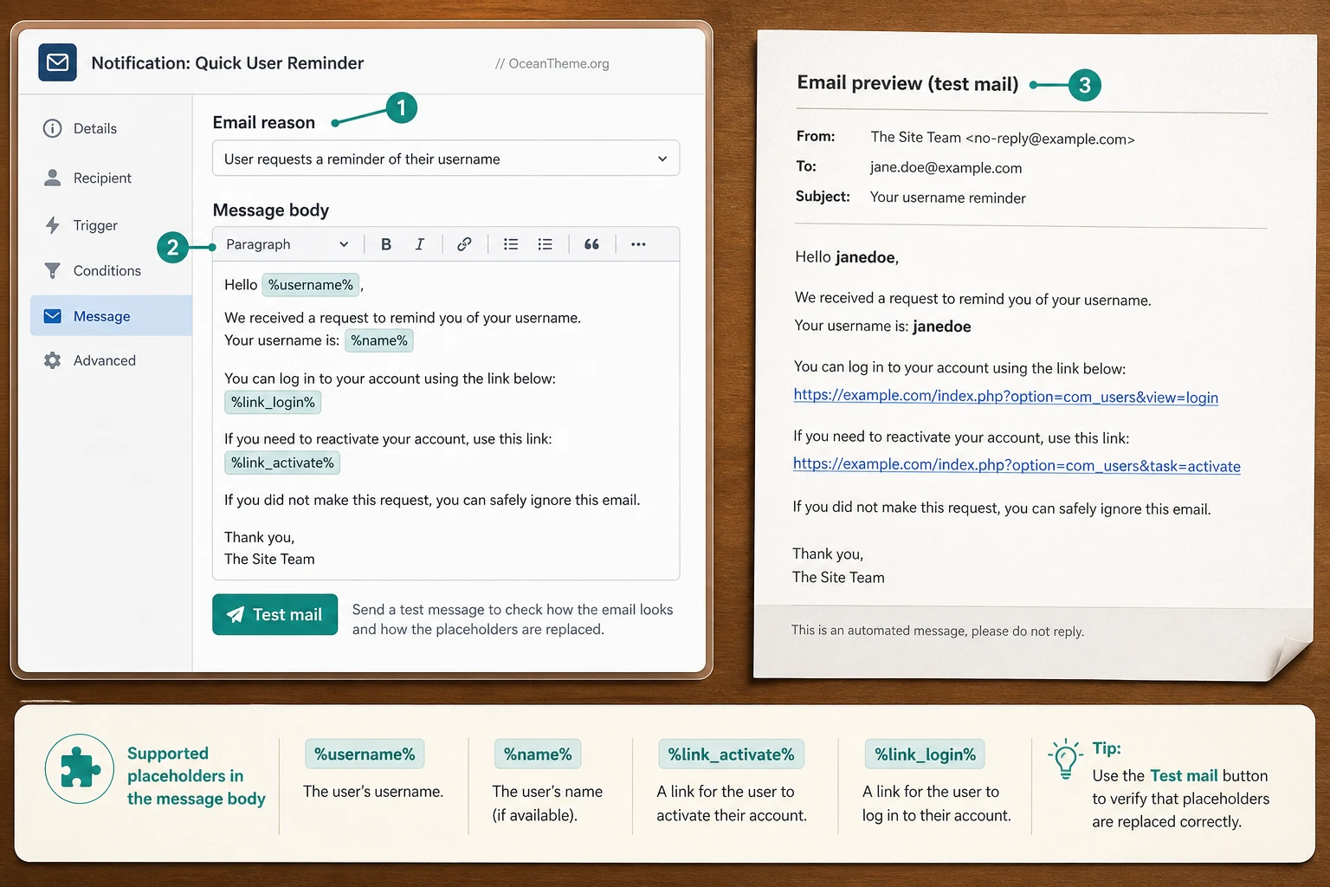The image size is (1330, 887).
Task: Insert a blockquote with the quote icon
Action: [591, 244]
